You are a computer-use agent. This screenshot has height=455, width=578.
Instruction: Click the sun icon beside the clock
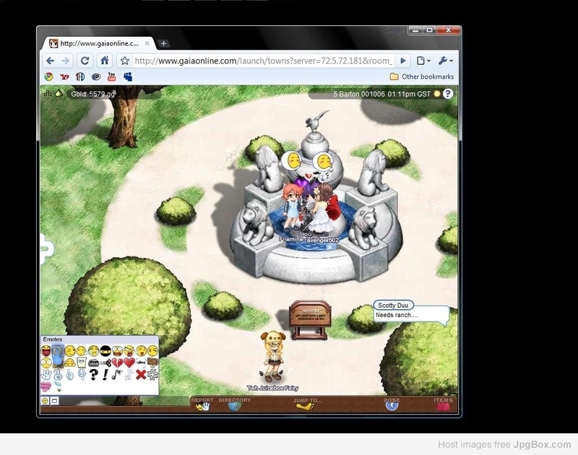(x=437, y=94)
